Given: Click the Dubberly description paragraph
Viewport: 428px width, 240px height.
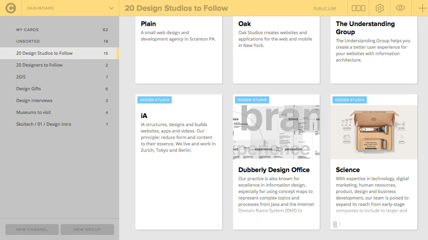Looking at the screenshot, I should click(276, 195).
